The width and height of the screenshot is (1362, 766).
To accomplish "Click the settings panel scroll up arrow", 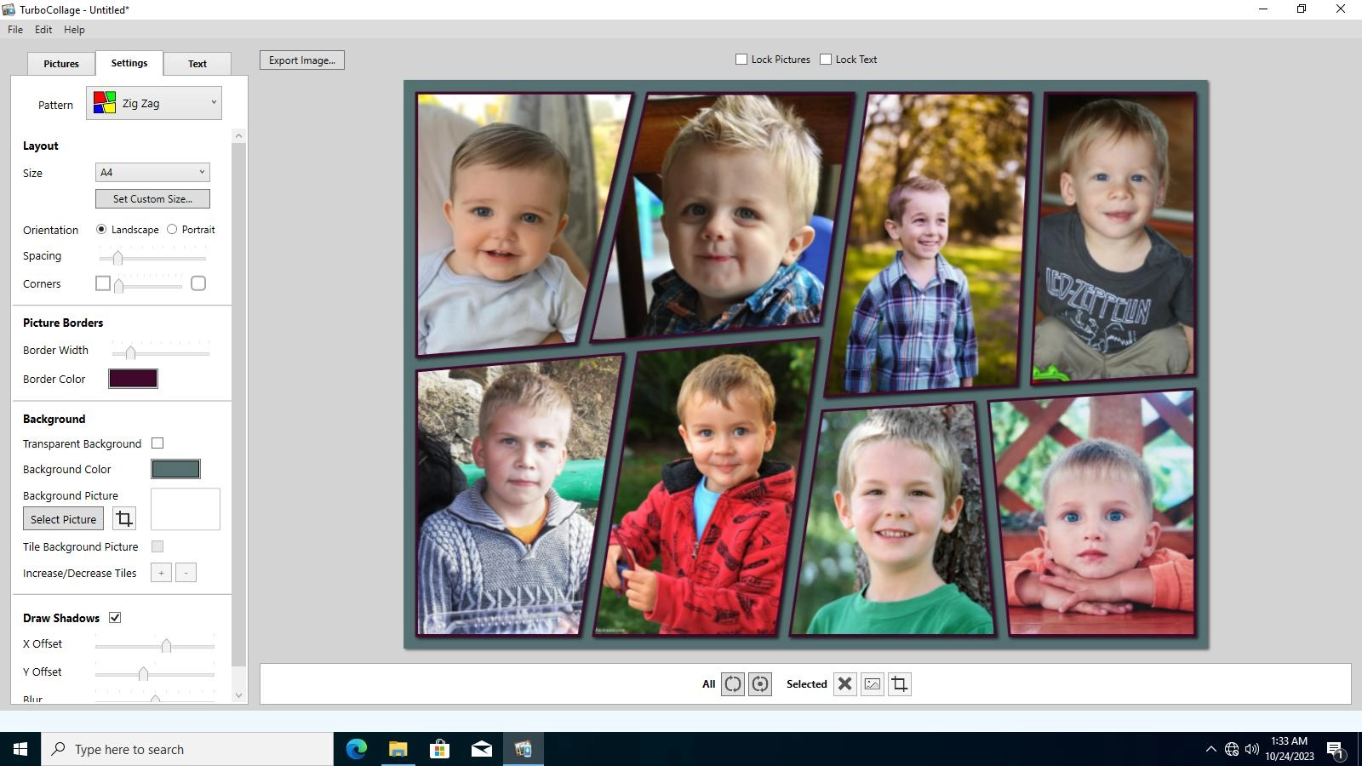I will click(238, 136).
